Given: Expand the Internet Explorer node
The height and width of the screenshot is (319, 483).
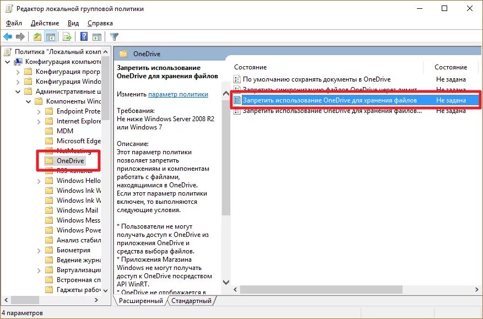Looking at the screenshot, I should coord(39,121).
